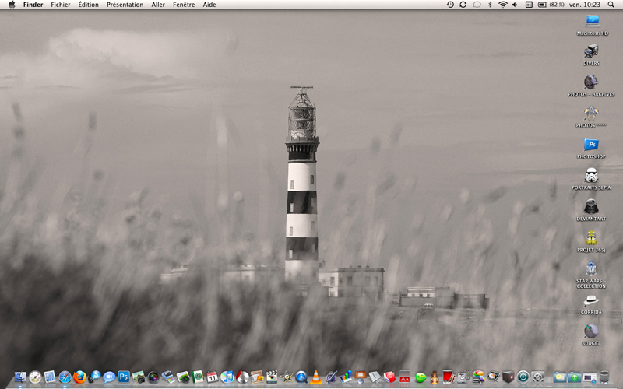Open Time Machine in the Dock

[523, 377]
